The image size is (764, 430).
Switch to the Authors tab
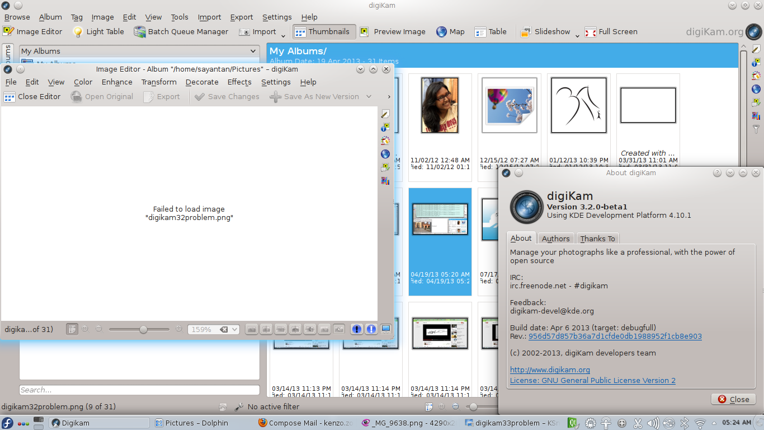[555, 239]
